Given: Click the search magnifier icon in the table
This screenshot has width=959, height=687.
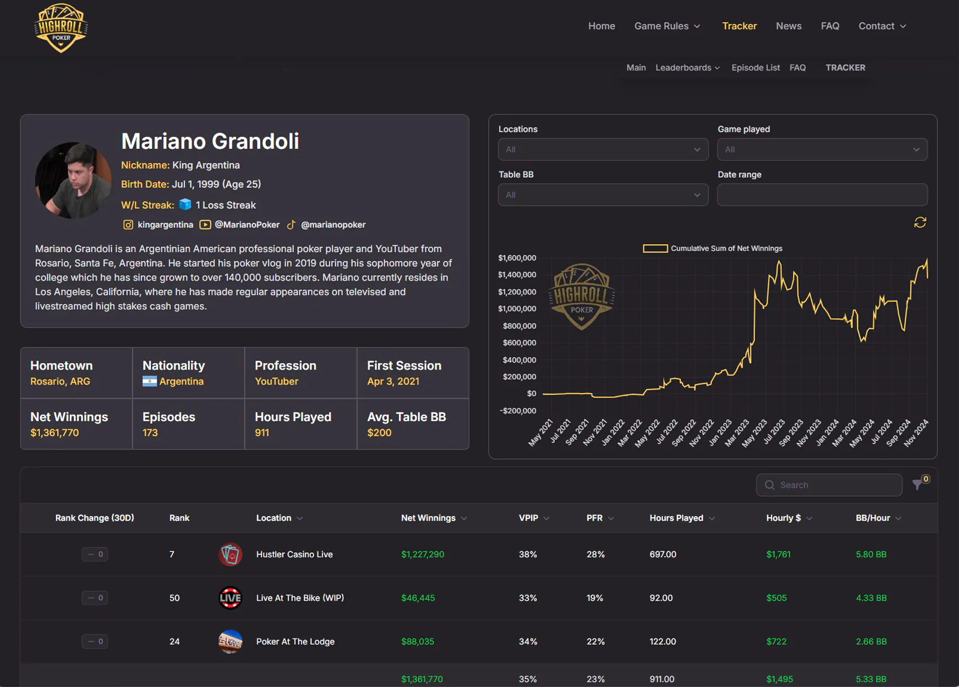Looking at the screenshot, I should (769, 485).
